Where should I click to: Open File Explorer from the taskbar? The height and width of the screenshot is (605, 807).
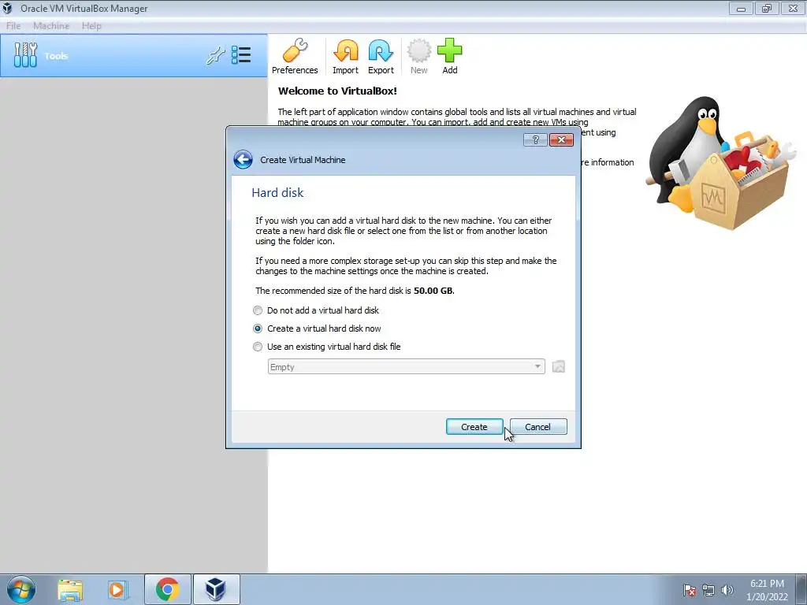70,589
